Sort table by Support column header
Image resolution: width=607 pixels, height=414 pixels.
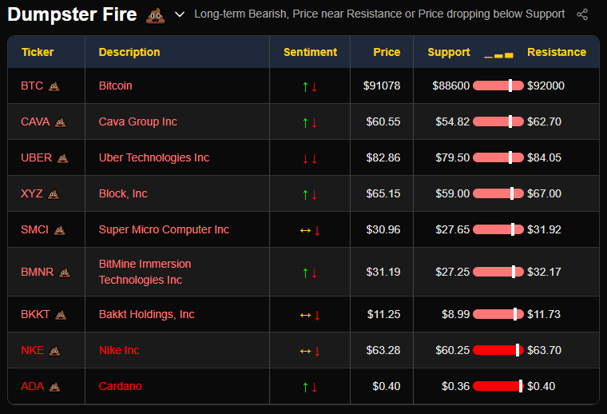coord(448,52)
